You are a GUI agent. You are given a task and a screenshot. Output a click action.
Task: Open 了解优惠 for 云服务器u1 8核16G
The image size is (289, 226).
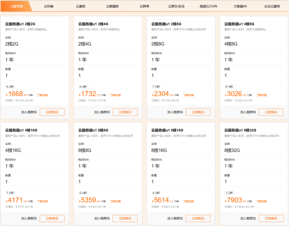click(188, 201)
